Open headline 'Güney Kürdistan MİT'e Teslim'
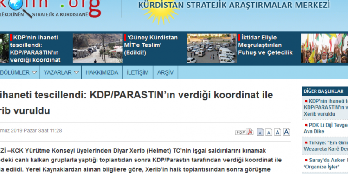 point(151,45)
